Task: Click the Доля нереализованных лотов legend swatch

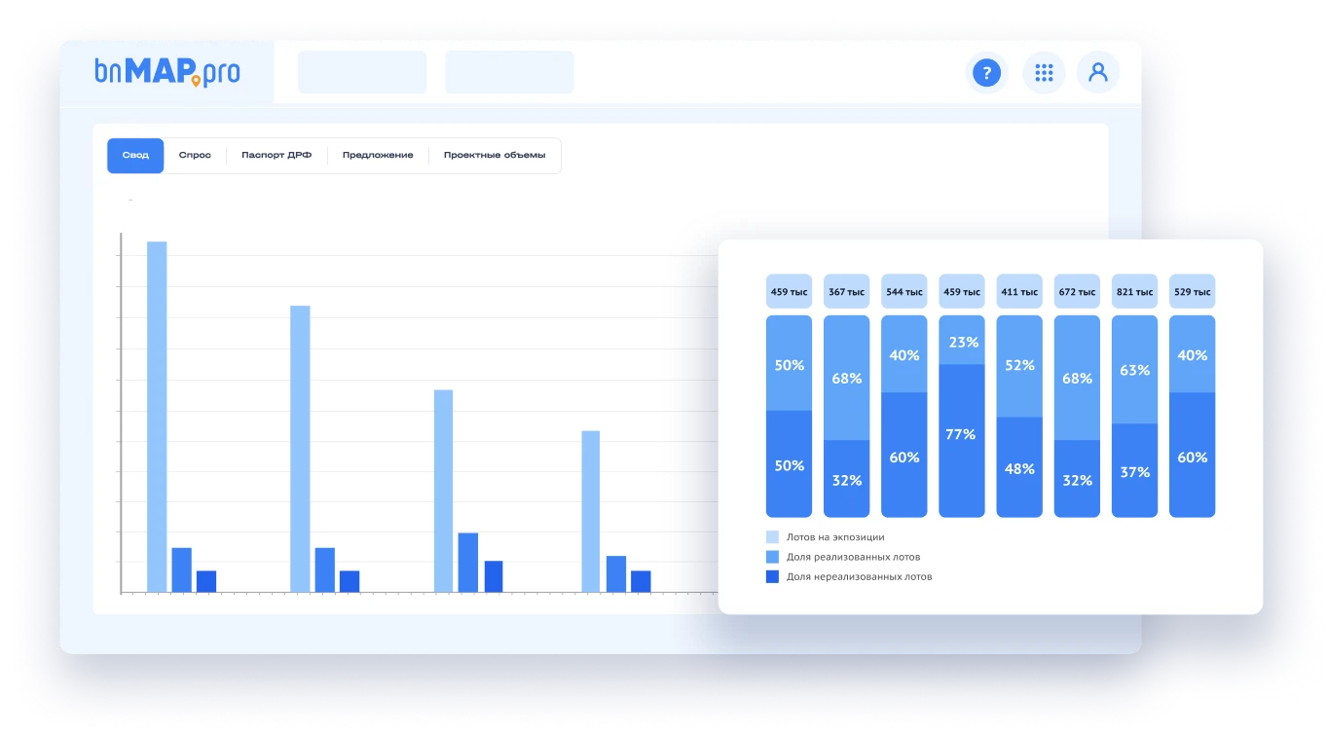Action: 772,576
